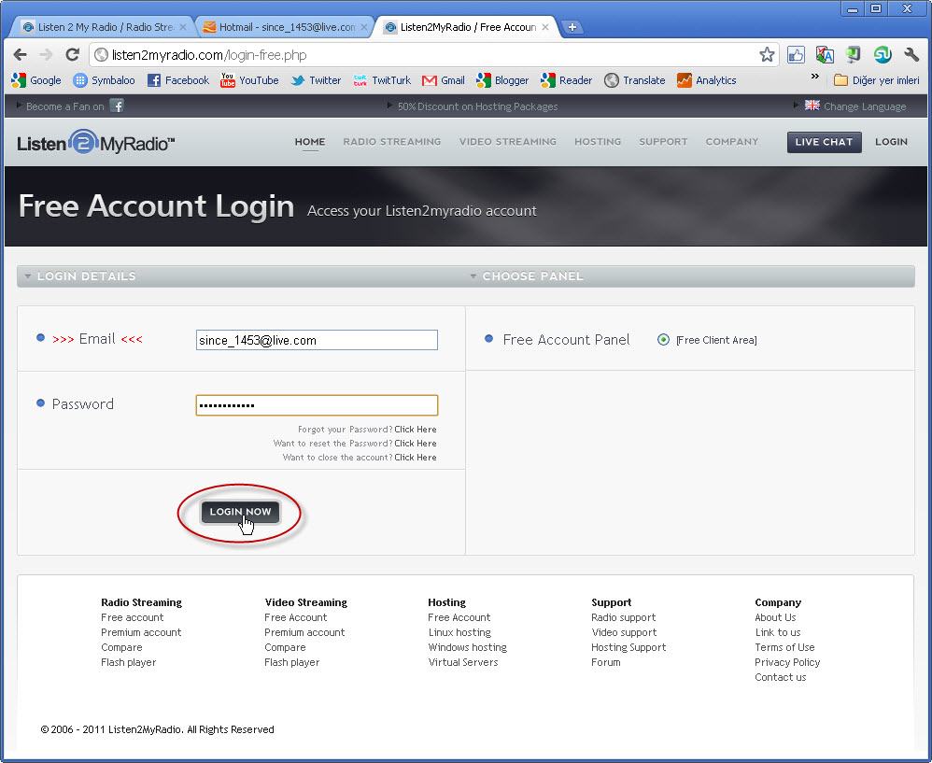This screenshot has height=763, width=932.
Task: Open the Reader bookmark
Action: [567, 80]
